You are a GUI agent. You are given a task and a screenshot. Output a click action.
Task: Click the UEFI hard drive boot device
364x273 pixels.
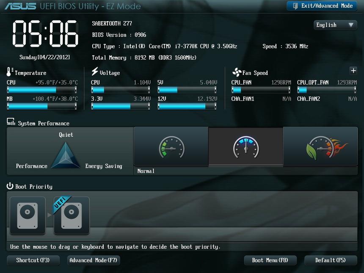(72, 215)
